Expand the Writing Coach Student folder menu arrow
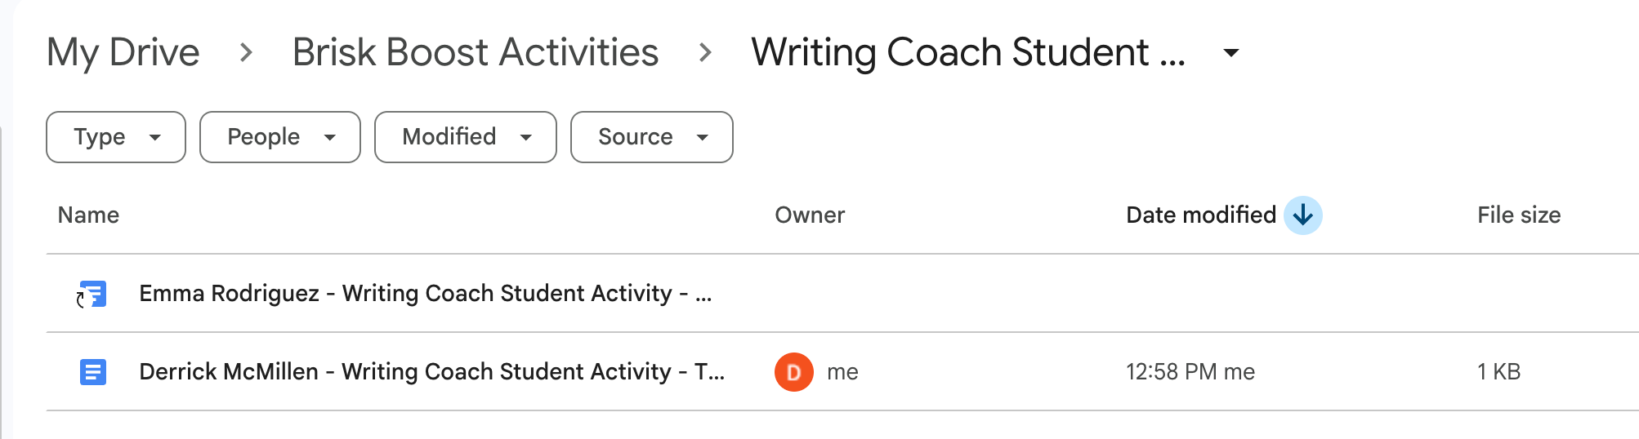The image size is (1639, 439). [x=1230, y=53]
